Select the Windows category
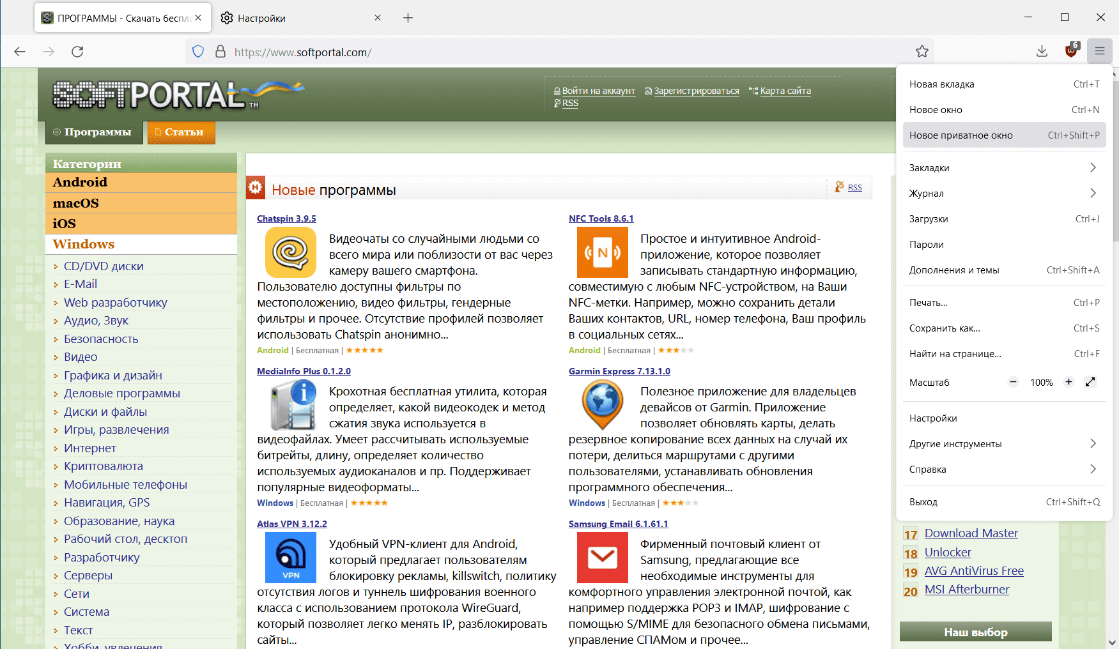The image size is (1119, 649). tap(141, 244)
